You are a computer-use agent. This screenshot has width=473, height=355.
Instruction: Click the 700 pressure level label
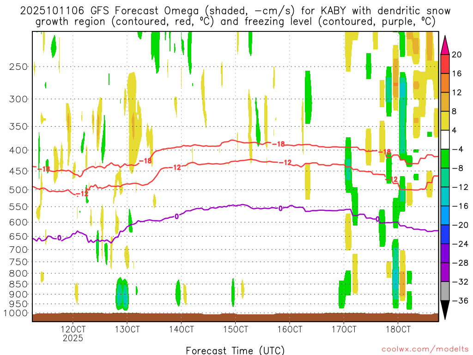click(x=18, y=250)
